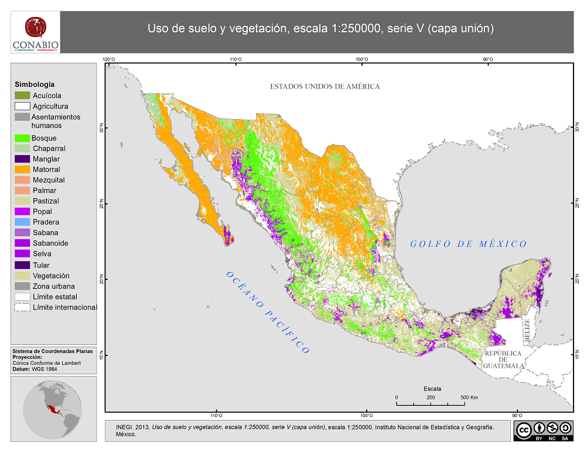Click the Acuícola legend swatch

pyautogui.click(x=22, y=96)
